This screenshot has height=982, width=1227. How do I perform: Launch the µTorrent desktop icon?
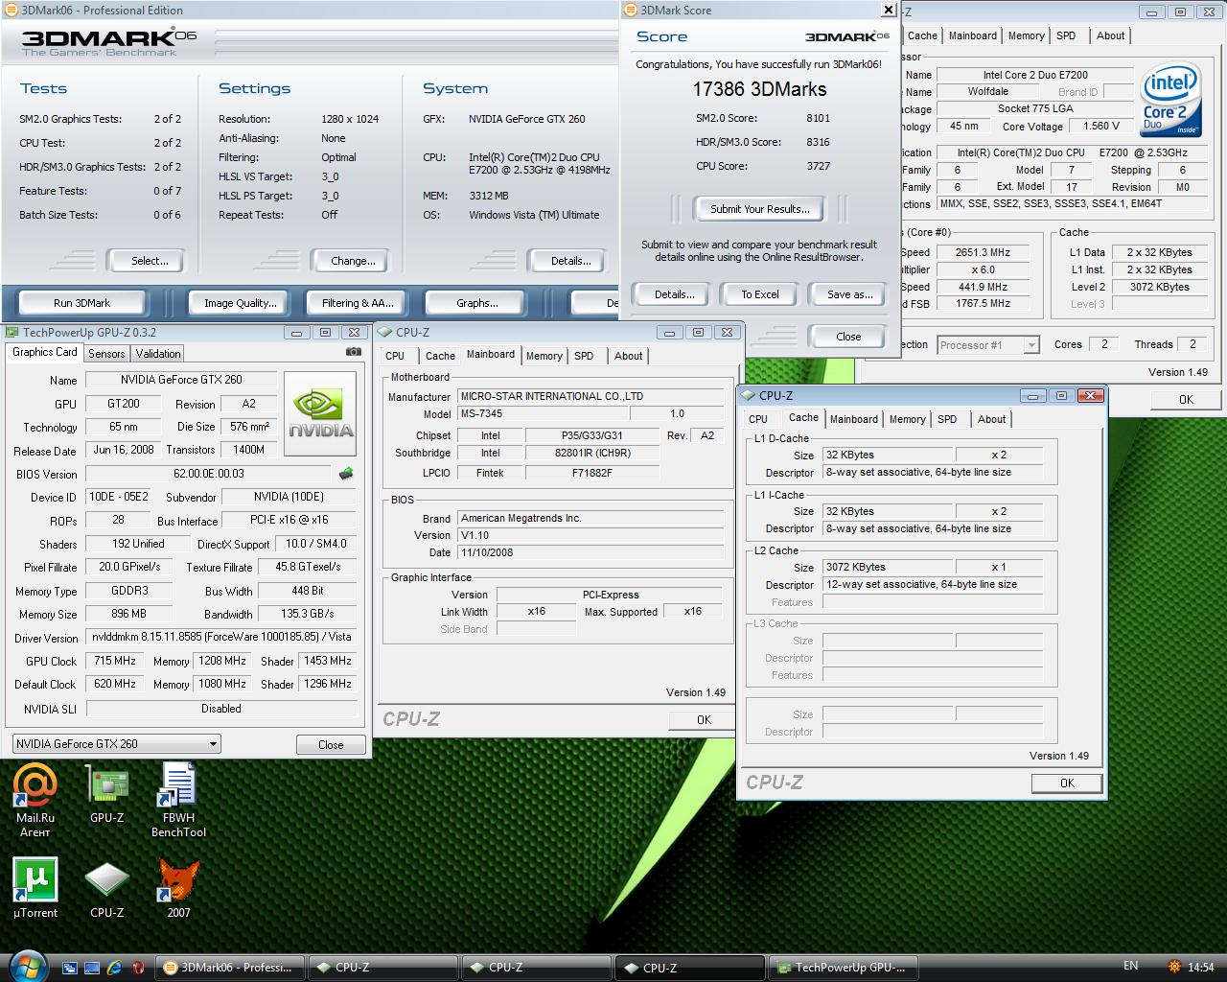(x=35, y=888)
